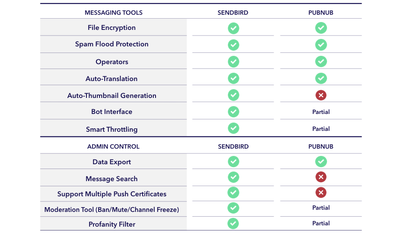Viewport: 417px width, 234px height.
Task: Click PubNub's red X for Message Search
Action: click(x=321, y=177)
